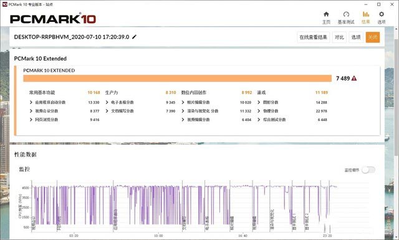Viewport: 399px width, 240px height.
Task: Click the value 8 377
Action: 95,111
